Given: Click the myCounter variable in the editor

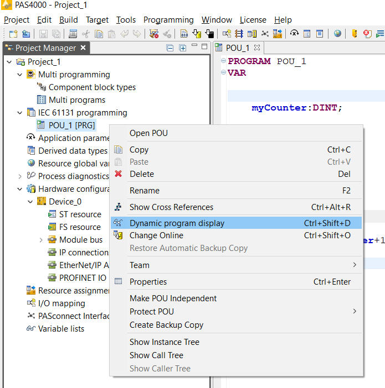Looking at the screenshot, I should click(x=279, y=108).
